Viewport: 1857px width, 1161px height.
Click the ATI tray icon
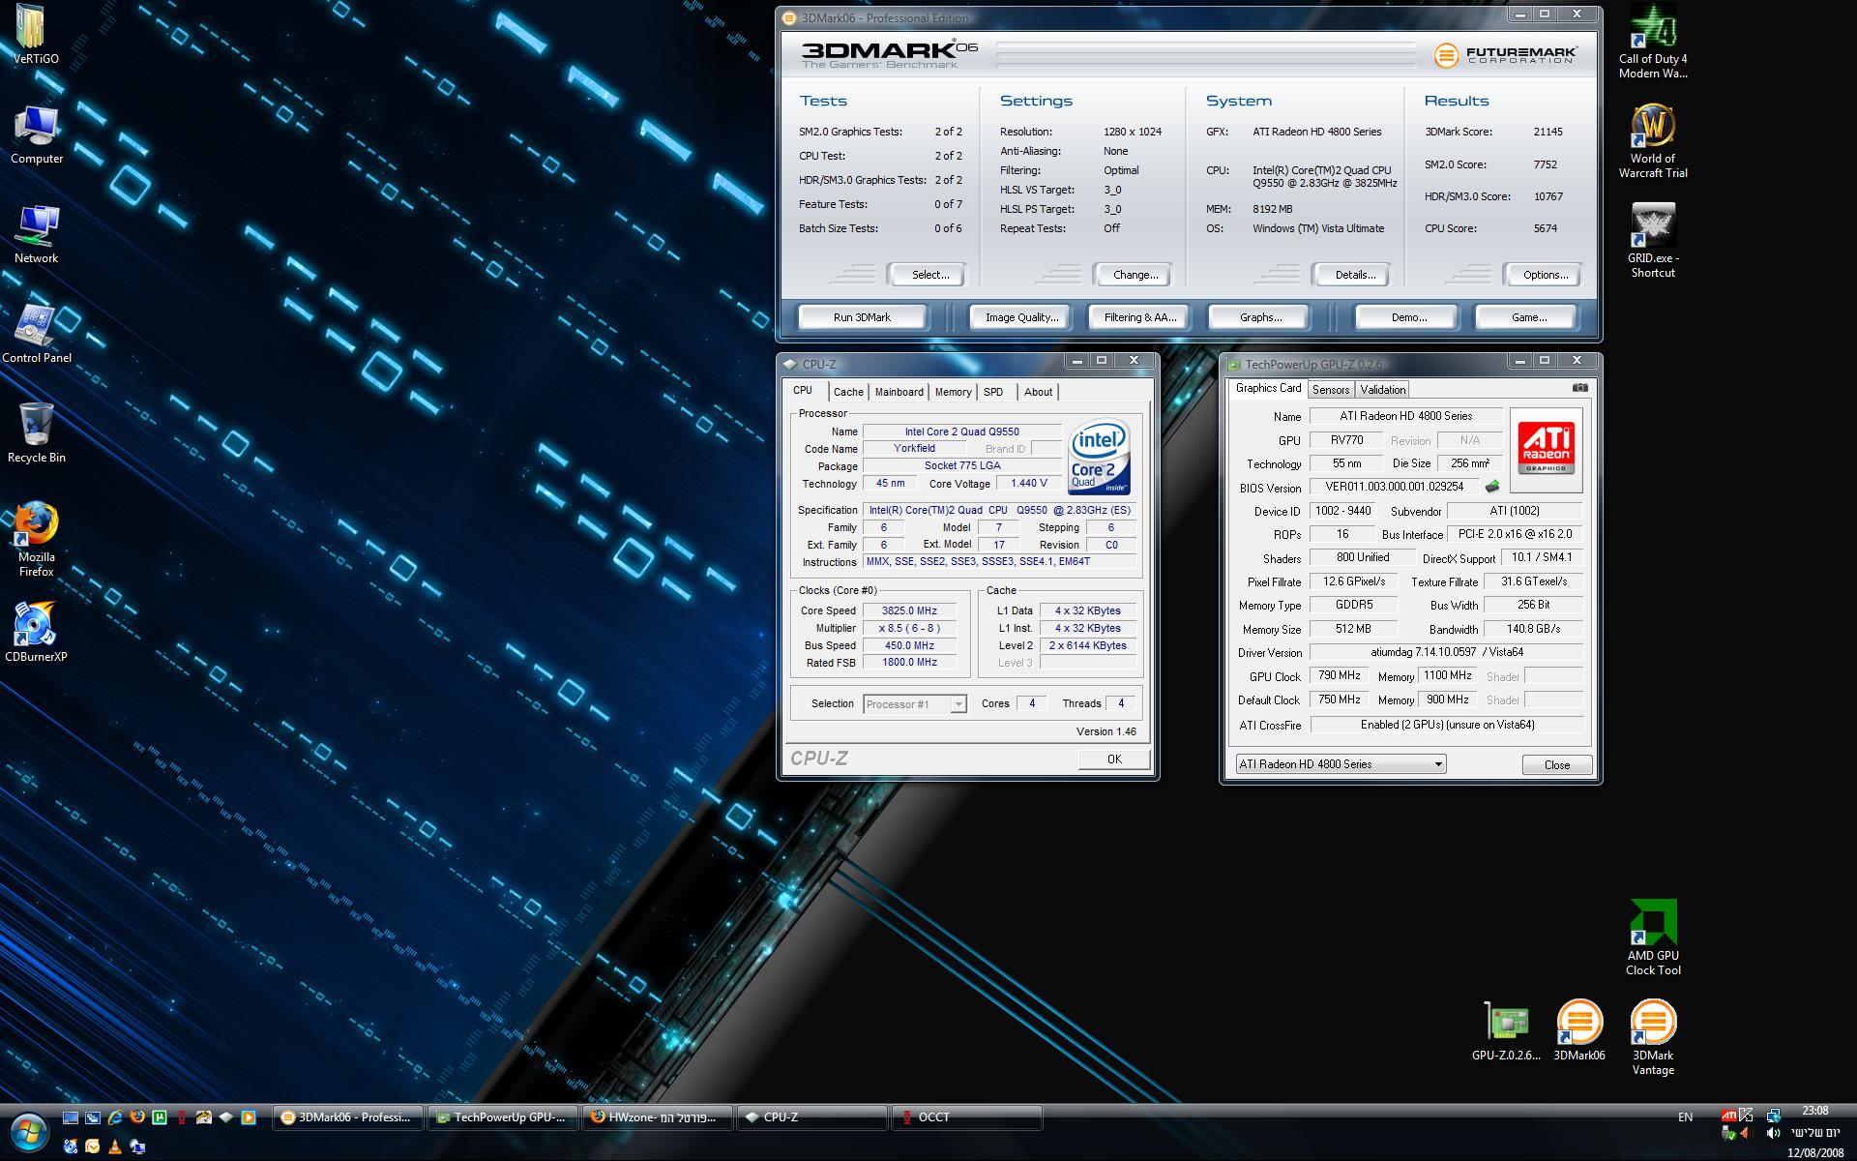point(1728,1116)
